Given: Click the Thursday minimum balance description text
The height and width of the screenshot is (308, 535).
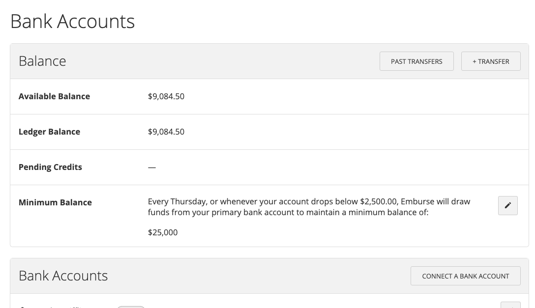Looking at the screenshot, I should (309, 207).
